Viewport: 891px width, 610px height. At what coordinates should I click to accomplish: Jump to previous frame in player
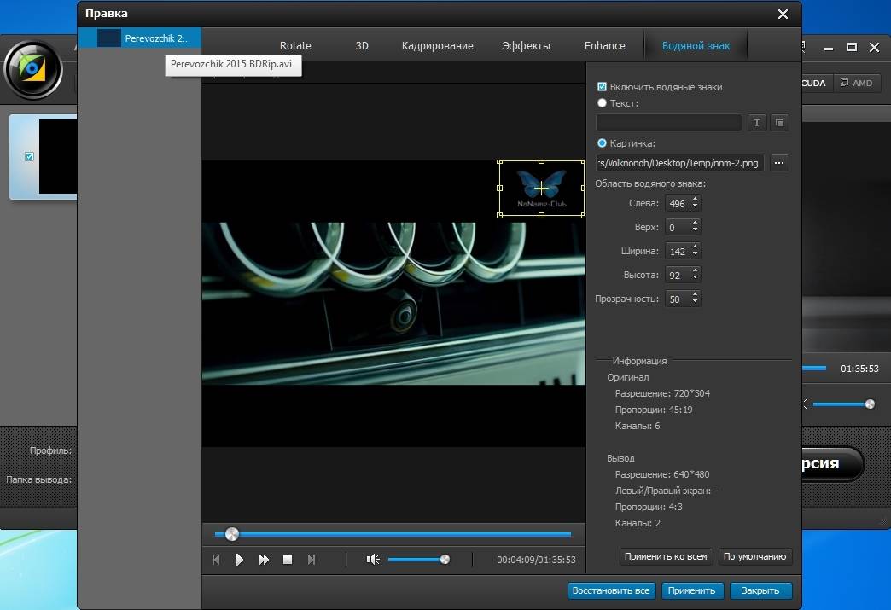tap(216, 560)
